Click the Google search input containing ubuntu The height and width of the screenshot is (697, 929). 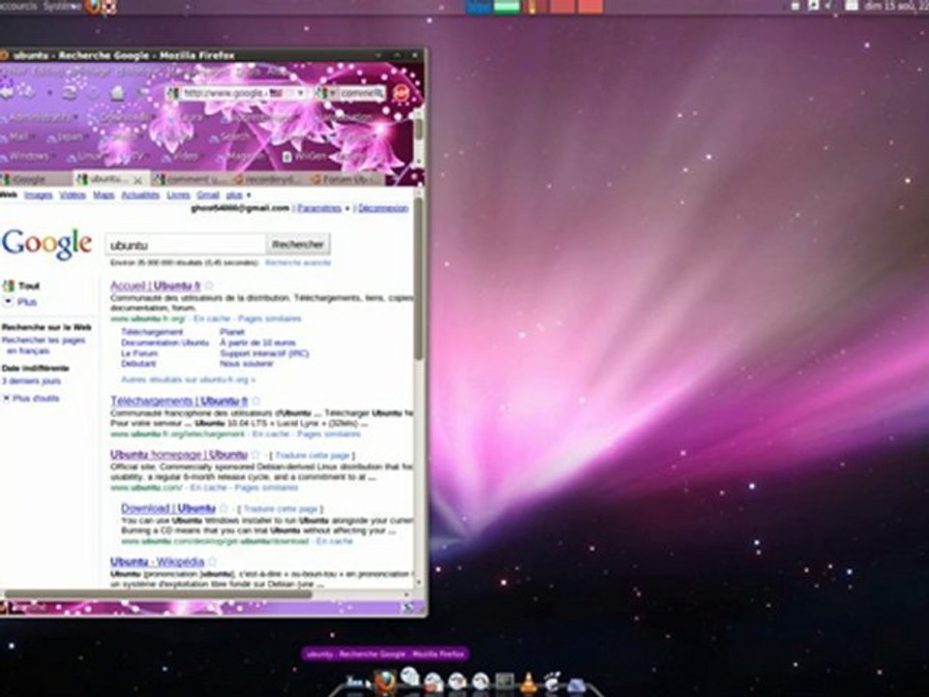click(x=186, y=244)
